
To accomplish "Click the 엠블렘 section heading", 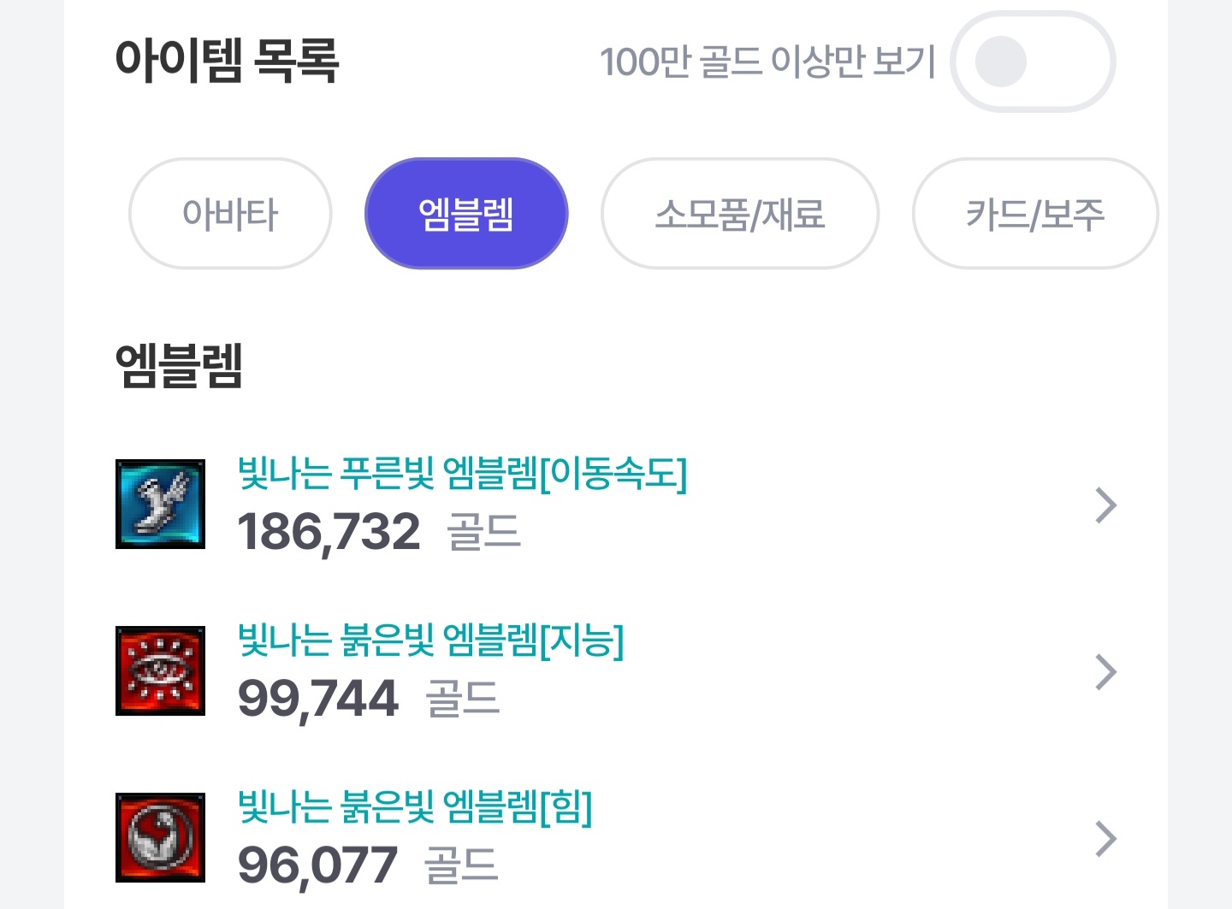I will point(179,366).
